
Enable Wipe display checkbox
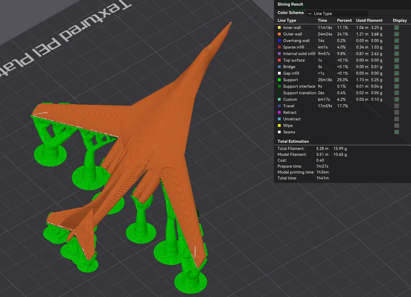point(396,126)
